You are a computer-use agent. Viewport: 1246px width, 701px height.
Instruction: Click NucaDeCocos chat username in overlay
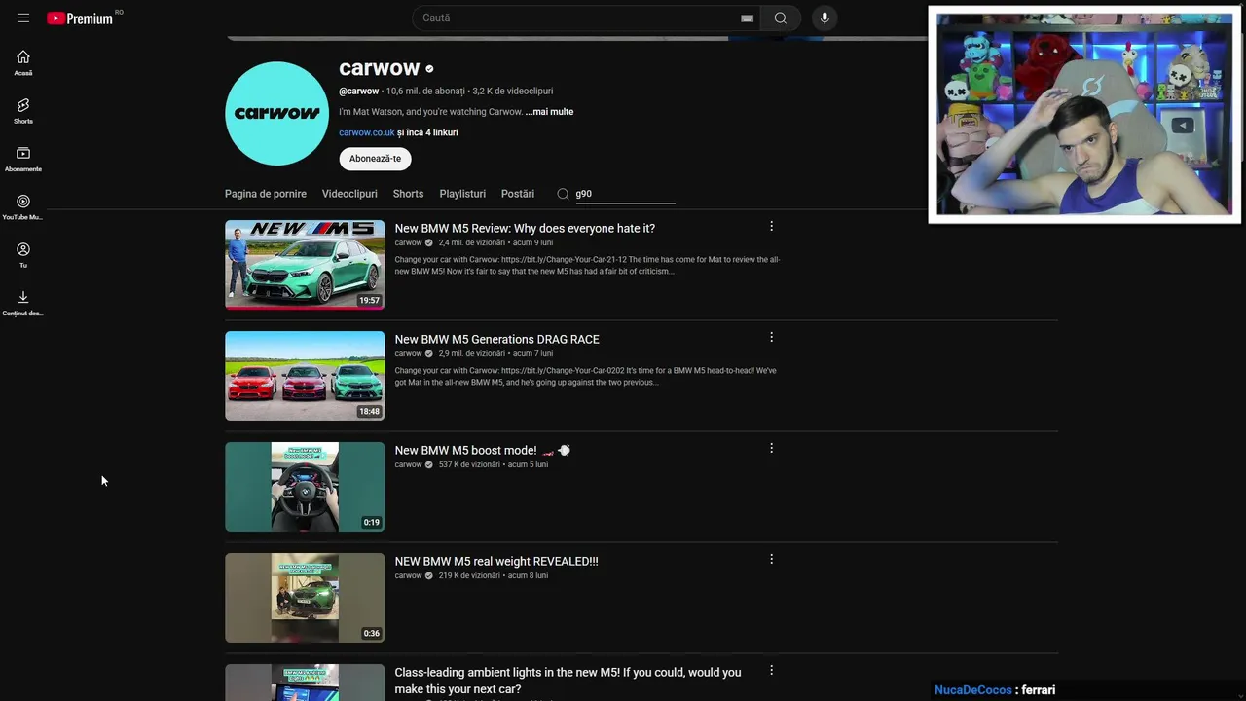coord(973,690)
